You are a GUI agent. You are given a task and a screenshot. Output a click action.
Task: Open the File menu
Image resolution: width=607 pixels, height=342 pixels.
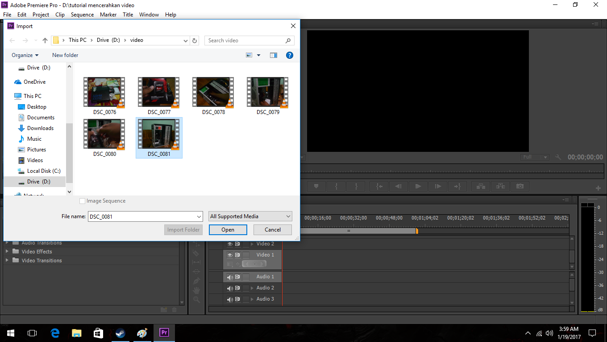click(x=7, y=15)
